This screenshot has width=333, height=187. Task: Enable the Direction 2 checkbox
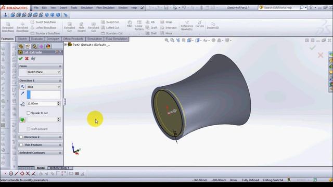21,137
